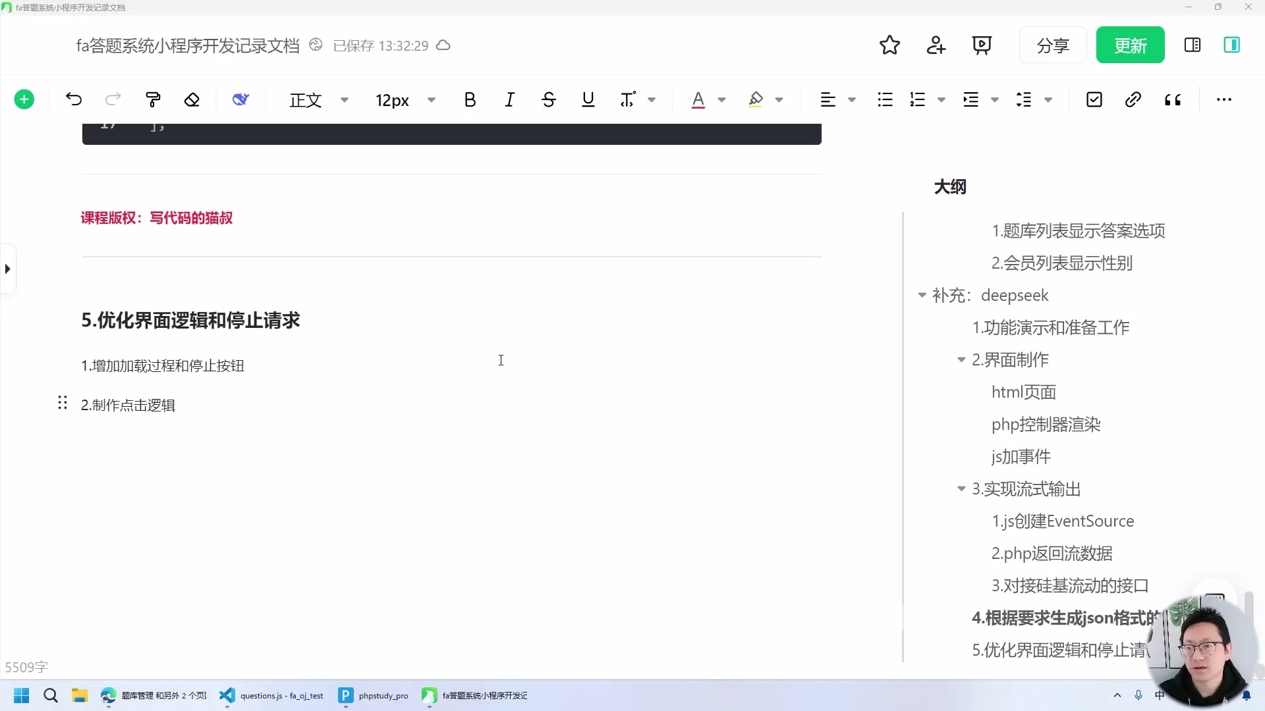The image size is (1265, 711).
Task: Click the 更新 update button
Action: click(x=1131, y=45)
